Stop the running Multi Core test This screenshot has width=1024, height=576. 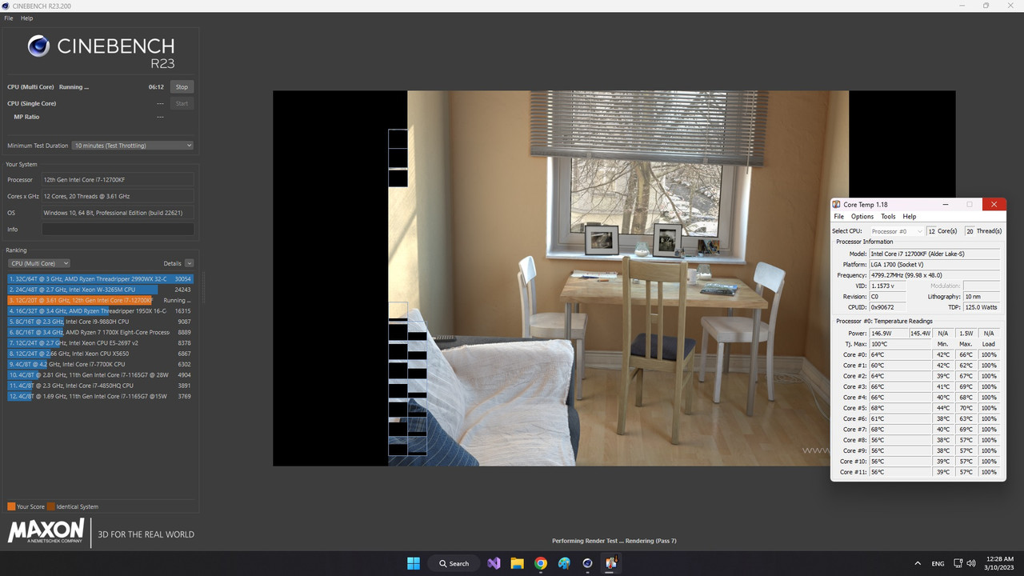pyautogui.click(x=182, y=87)
